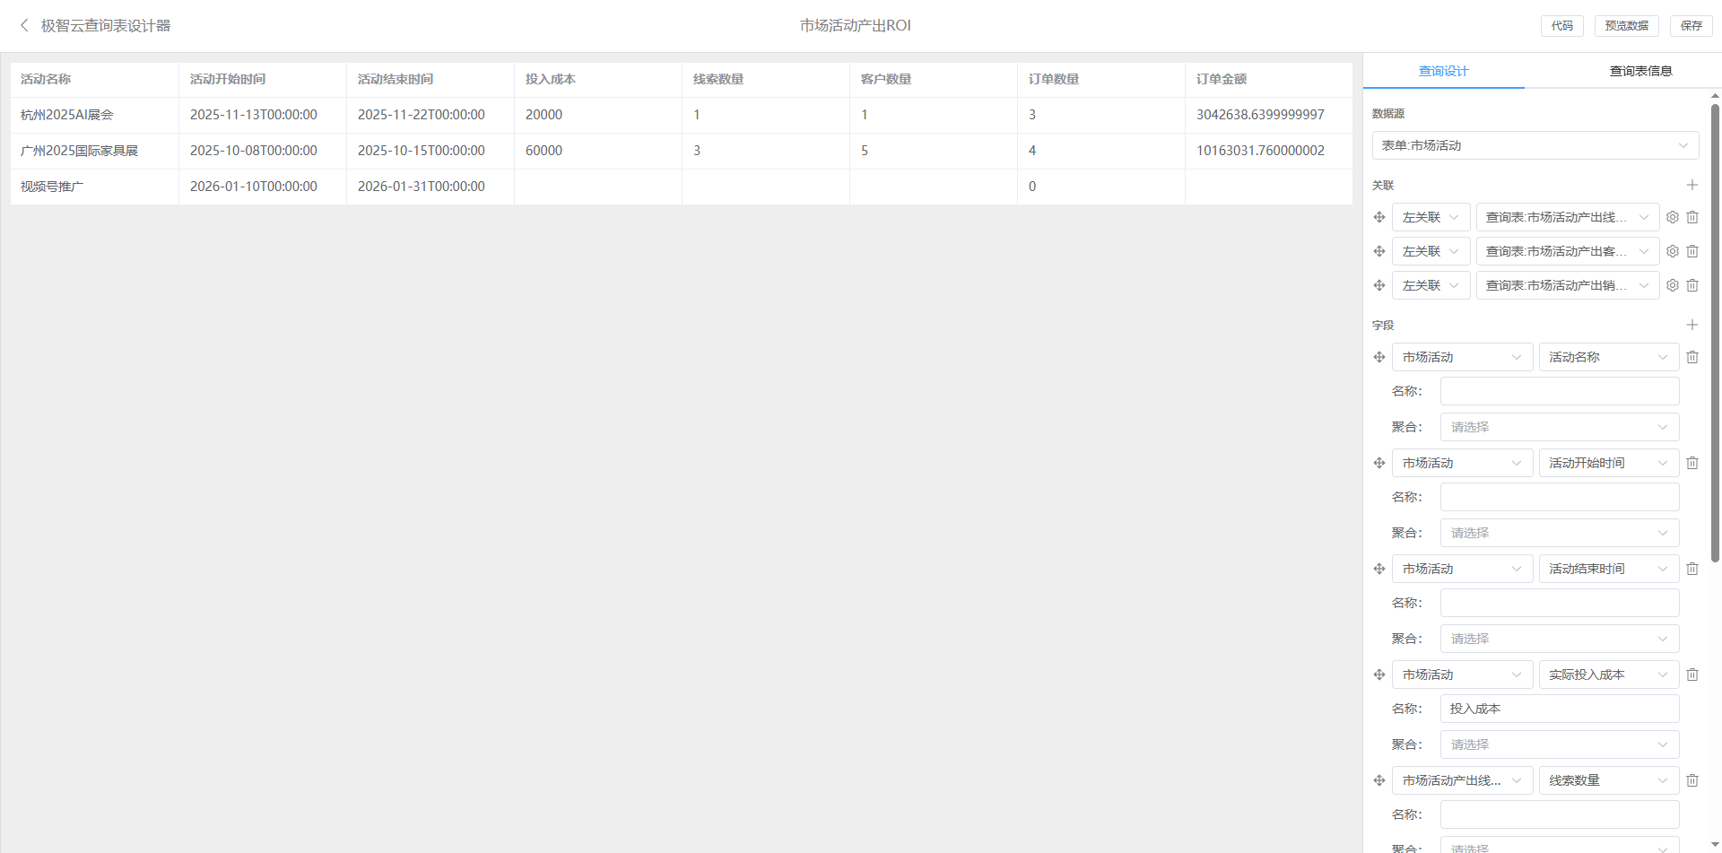Open the 活动结束时间 field selector
Viewport: 1722px width, 853px height.
tap(1608, 569)
